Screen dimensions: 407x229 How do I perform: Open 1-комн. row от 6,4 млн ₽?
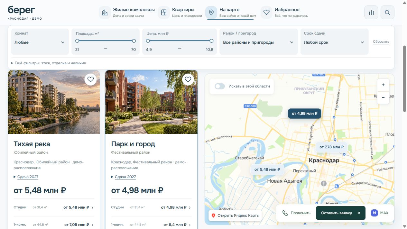[151, 224]
